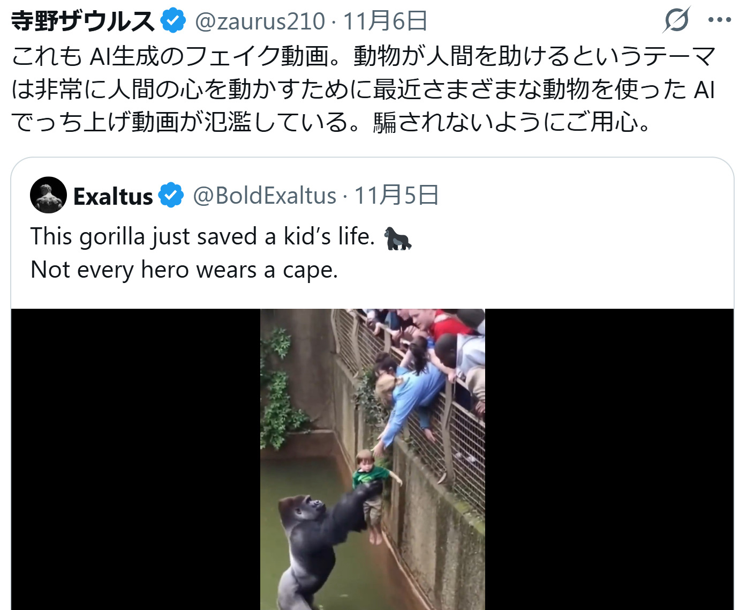Click the child in green shirt in video
Image resolution: width=747 pixels, height=610 pixels.
click(x=373, y=490)
